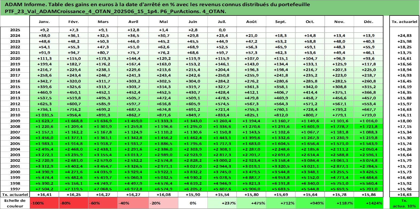The width and height of the screenshot is (420, 209).
Task: Click the 2020 March value +173,3
Action: 103,58
